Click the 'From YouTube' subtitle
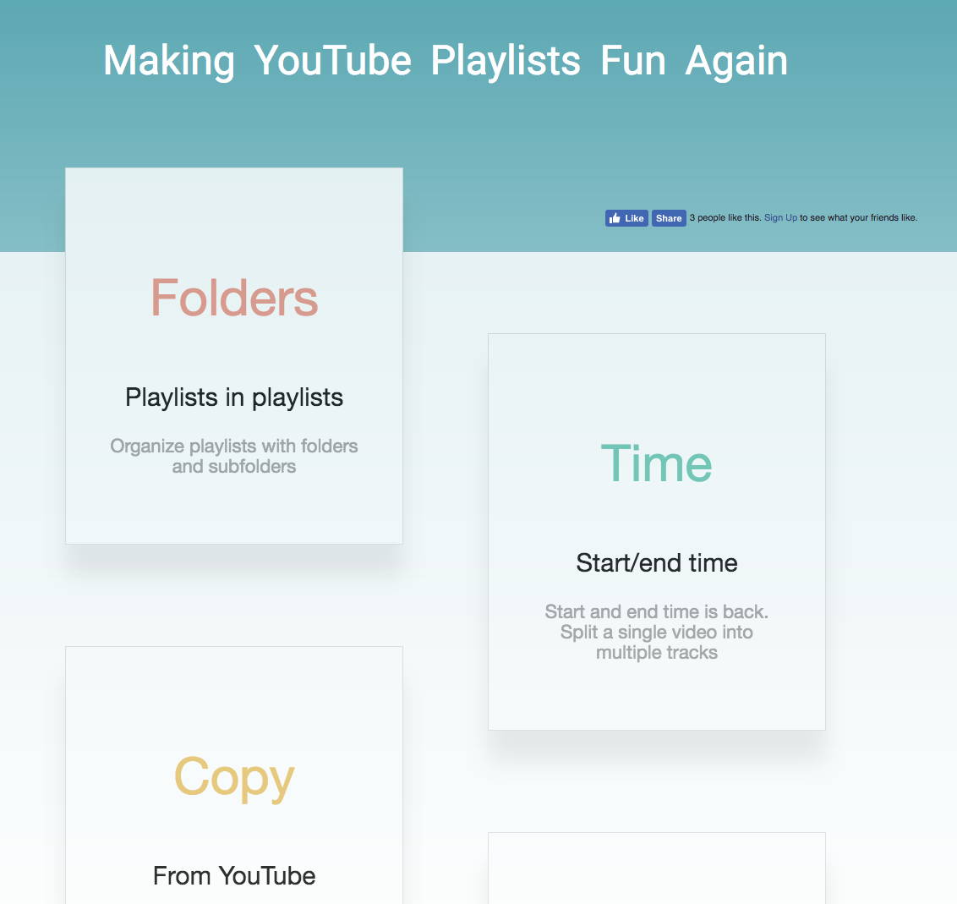 (234, 876)
